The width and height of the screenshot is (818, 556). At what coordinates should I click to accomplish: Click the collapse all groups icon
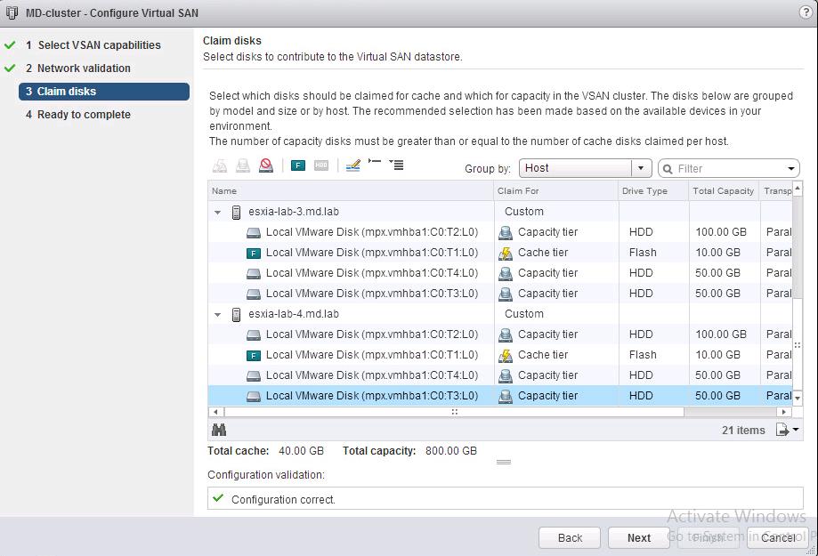375,165
